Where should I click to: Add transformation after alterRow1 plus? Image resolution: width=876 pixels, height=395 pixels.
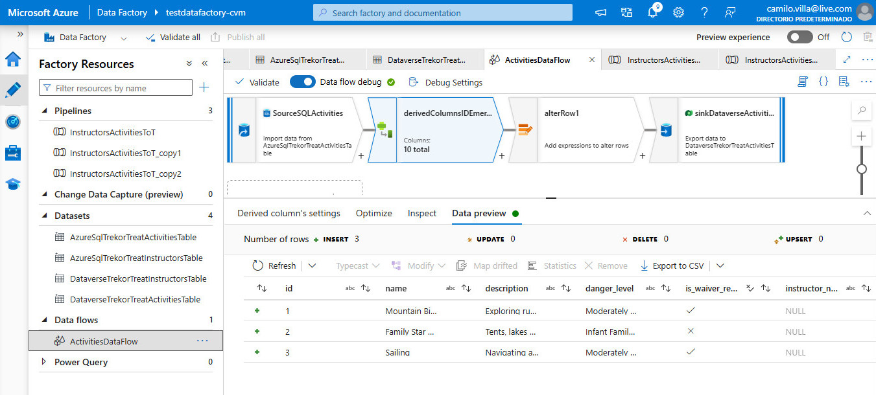tap(642, 156)
